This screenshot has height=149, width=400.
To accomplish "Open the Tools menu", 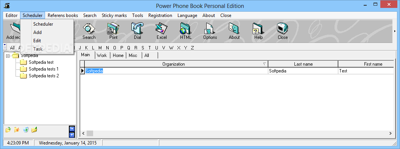I will (x=137, y=15).
